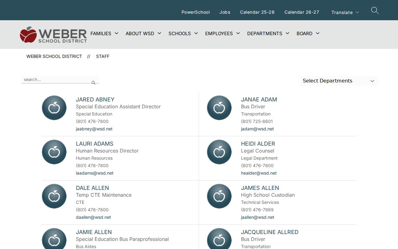The width and height of the screenshot is (398, 249).
Task: Expand the About WSD menu chevron
Action: coord(160,33)
